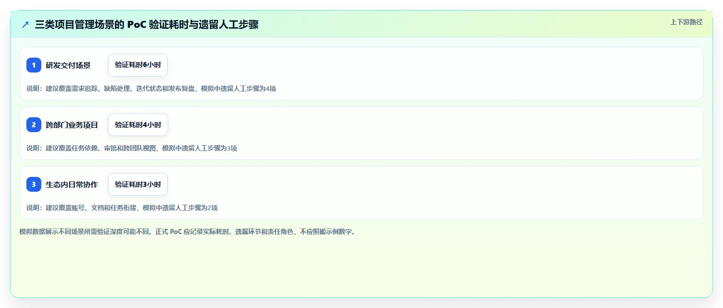
Task: Click the title 三类项目管理场景的 PoC 验证耗时
Action: tap(147, 24)
